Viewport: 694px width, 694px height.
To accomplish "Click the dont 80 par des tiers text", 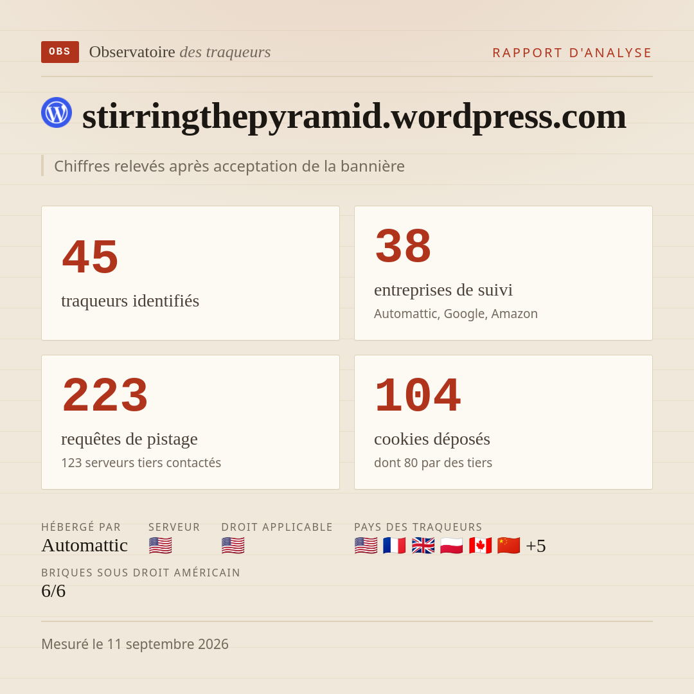I will coord(433,463).
